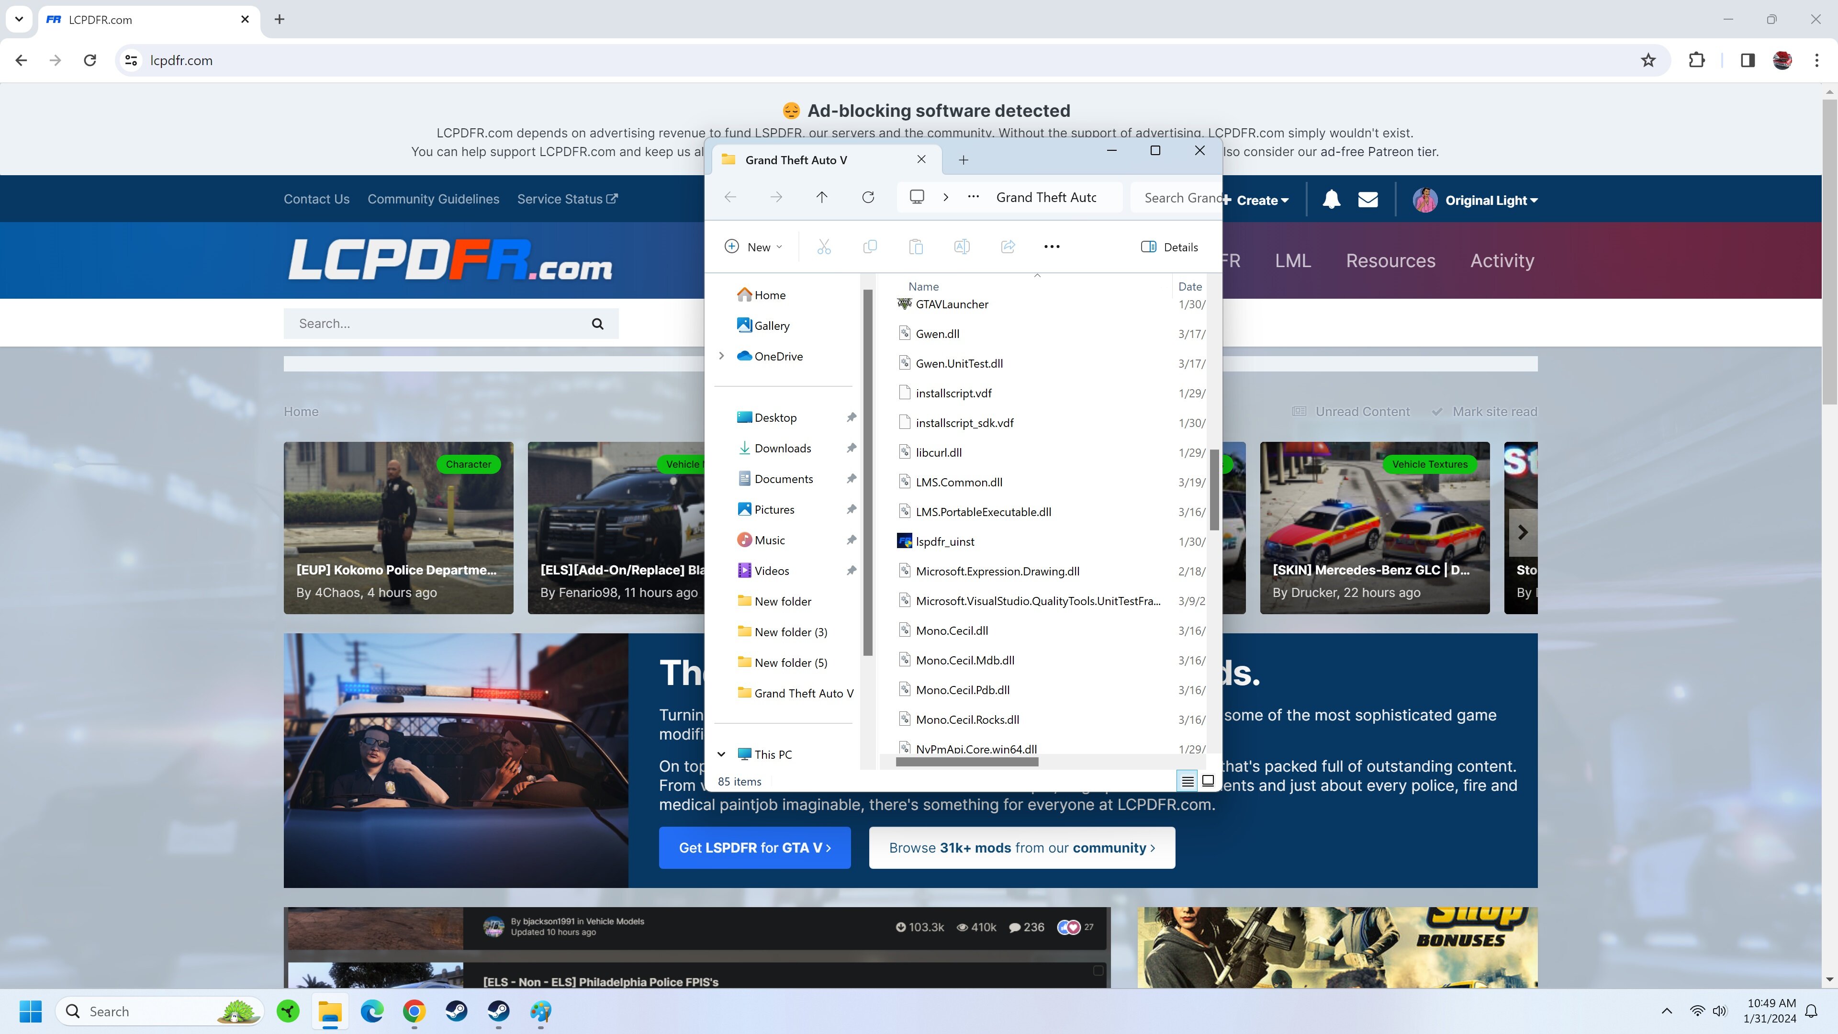Select details list view in status bar
The image size is (1838, 1034).
click(1187, 781)
